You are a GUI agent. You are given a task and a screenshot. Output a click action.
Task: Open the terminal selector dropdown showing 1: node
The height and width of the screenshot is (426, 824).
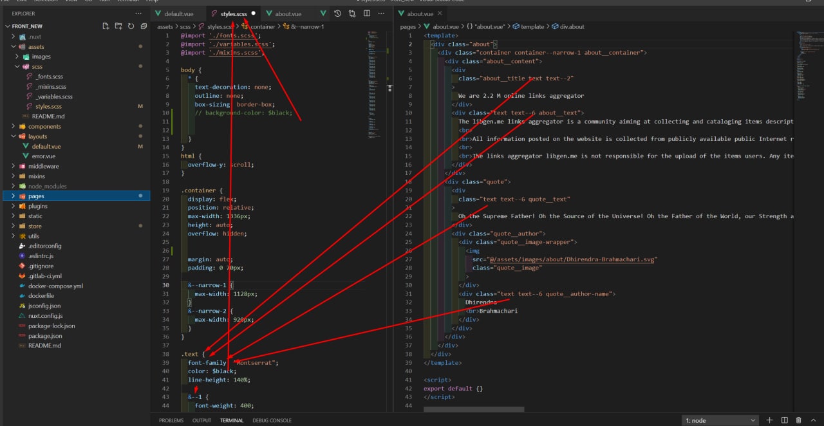pyautogui.click(x=721, y=420)
